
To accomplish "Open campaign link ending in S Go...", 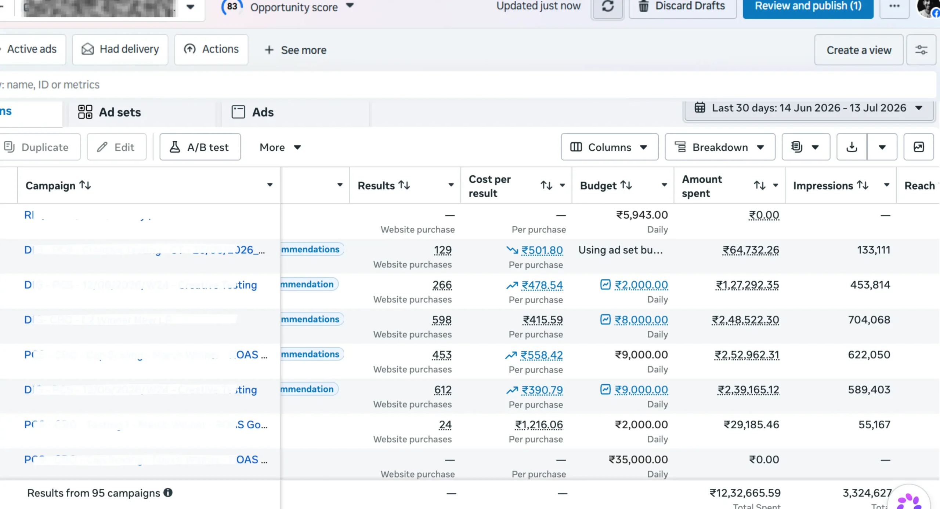I will pos(146,425).
